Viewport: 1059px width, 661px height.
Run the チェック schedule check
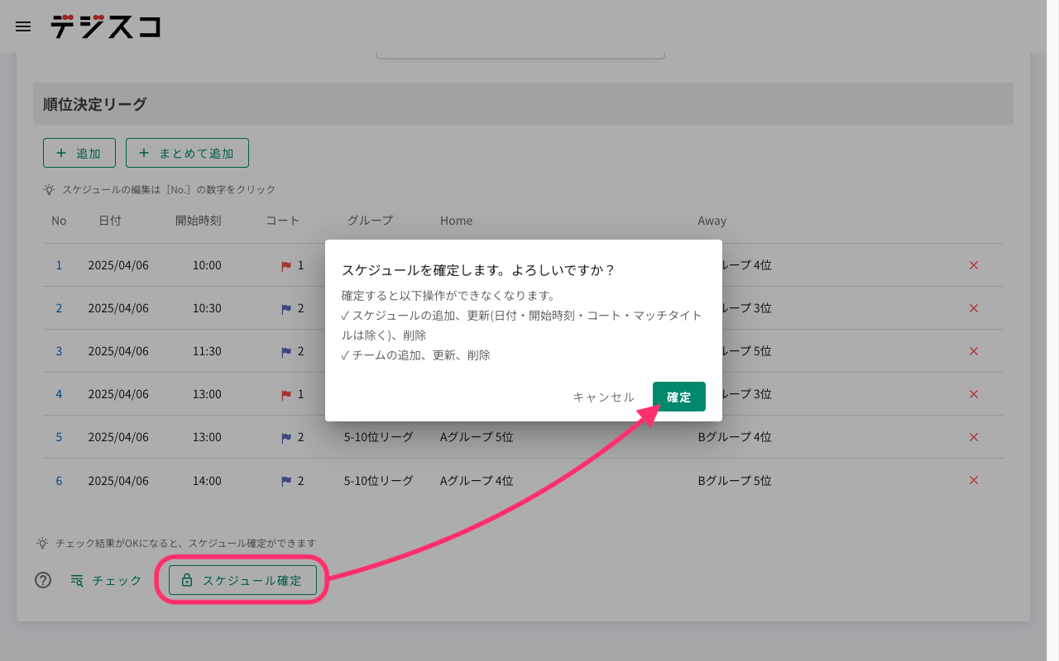click(x=106, y=580)
